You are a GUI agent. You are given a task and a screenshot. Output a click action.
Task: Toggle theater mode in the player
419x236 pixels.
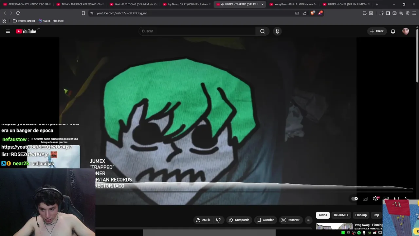point(386,198)
